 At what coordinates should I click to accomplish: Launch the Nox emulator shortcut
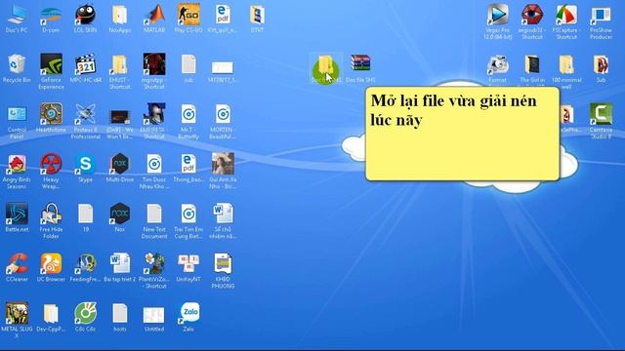(119, 217)
